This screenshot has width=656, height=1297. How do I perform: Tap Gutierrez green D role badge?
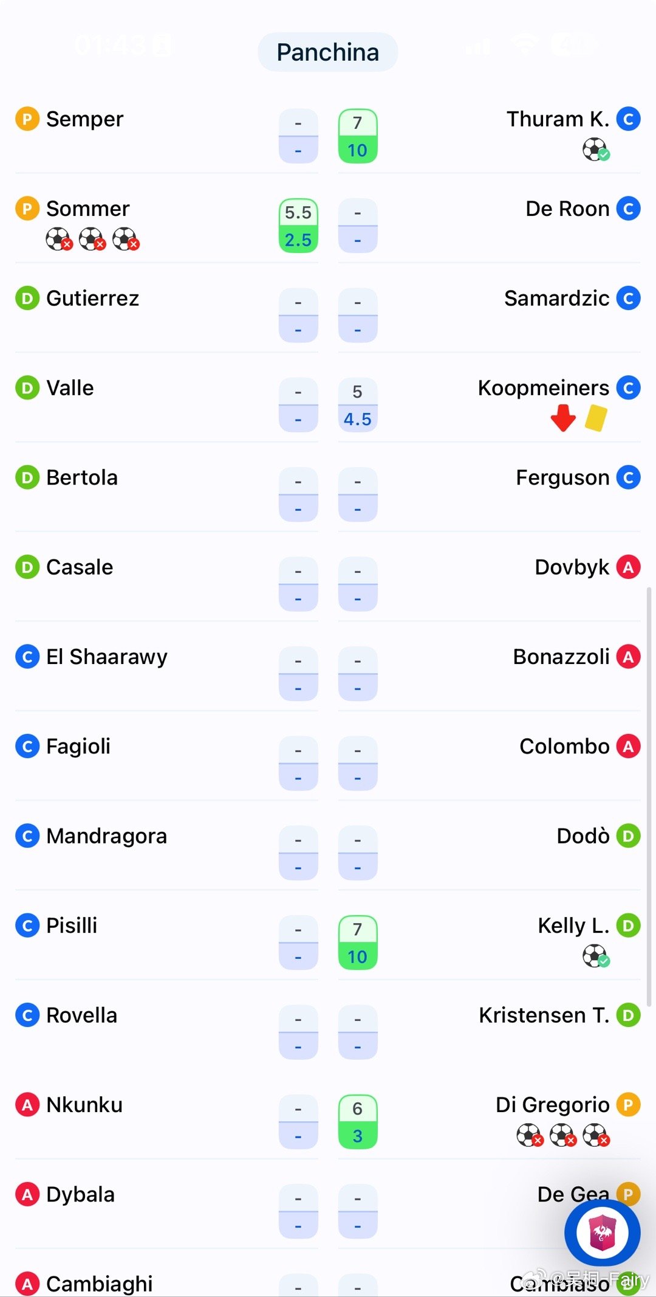tap(27, 299)
